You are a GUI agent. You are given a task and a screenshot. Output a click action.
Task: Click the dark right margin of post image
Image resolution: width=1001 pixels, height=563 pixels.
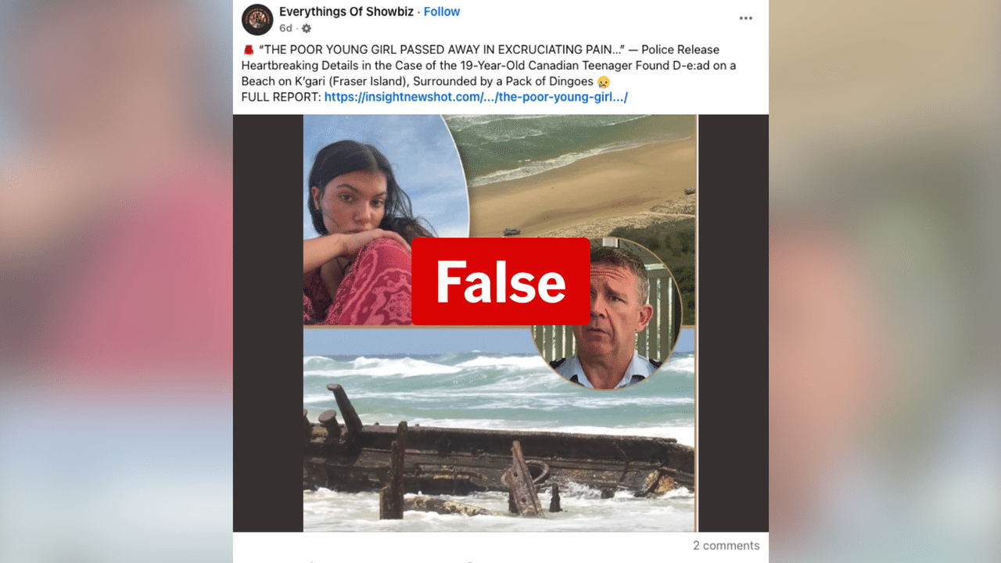point(733,323)
